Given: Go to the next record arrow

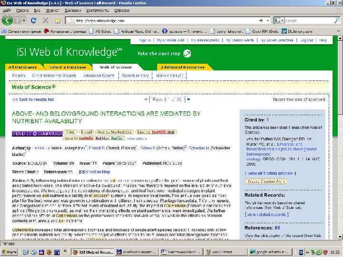Looking at the screenshot, I should [x=189, y=99].
